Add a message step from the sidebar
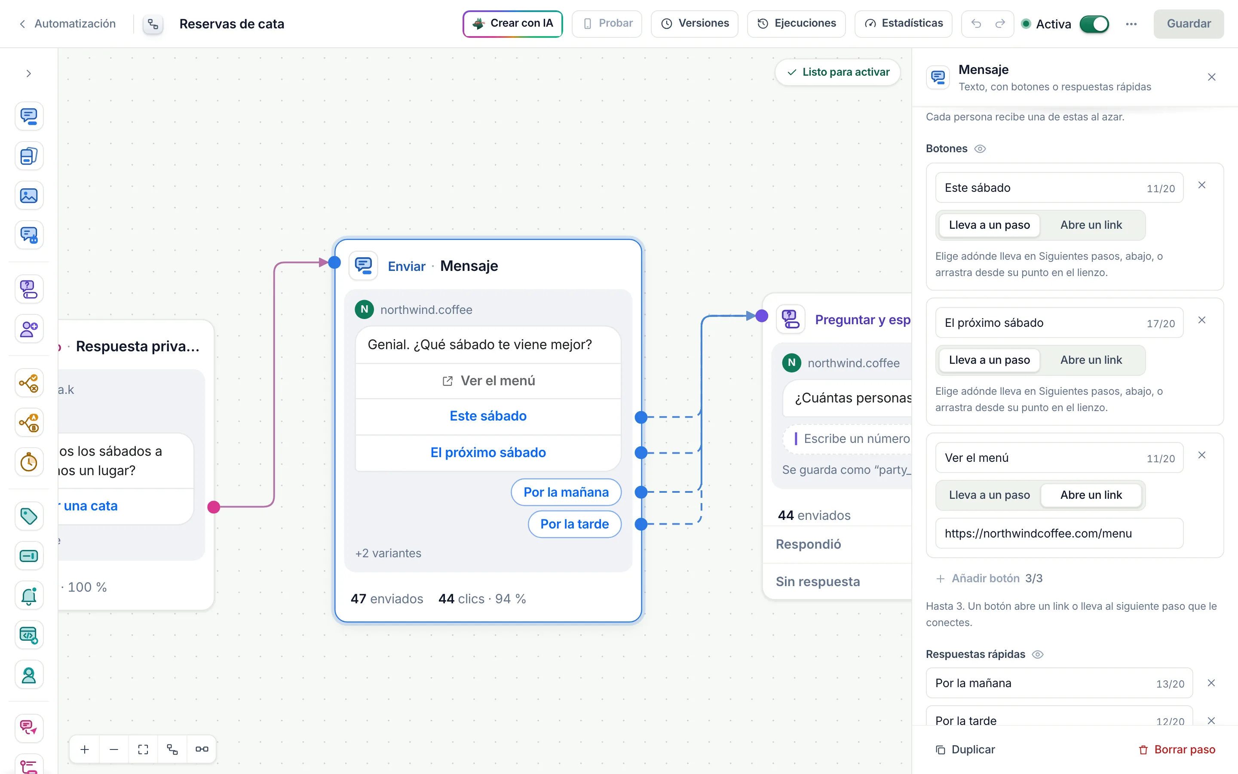1238x774 pixels. pyautogui.click(x=29, y=116)
